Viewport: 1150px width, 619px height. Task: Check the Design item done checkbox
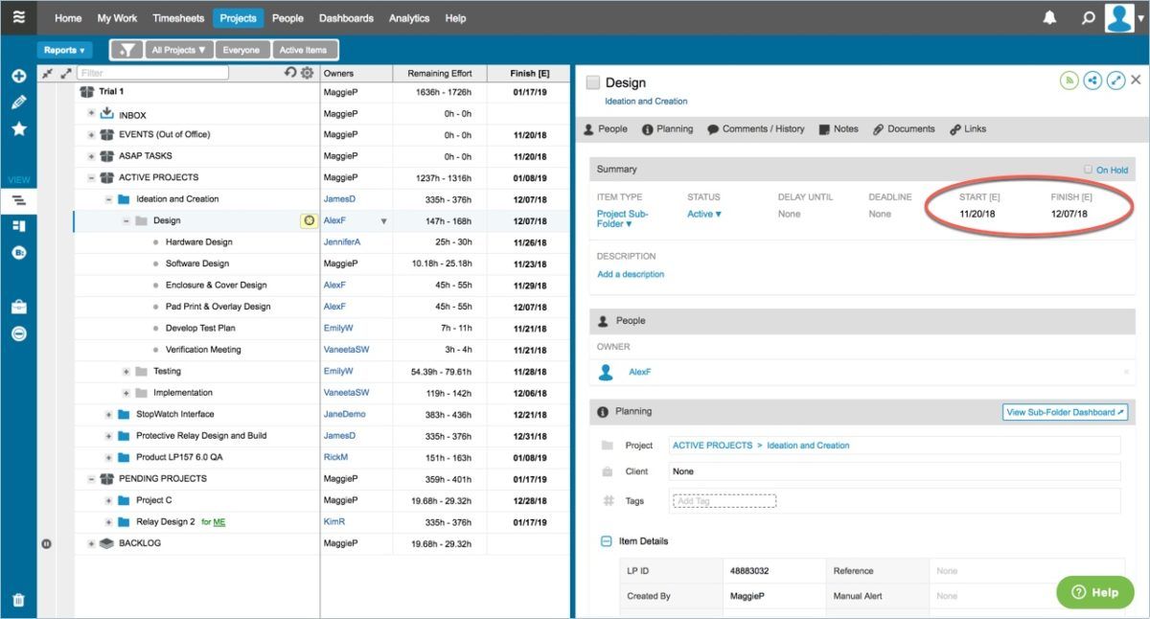(592, 82)
